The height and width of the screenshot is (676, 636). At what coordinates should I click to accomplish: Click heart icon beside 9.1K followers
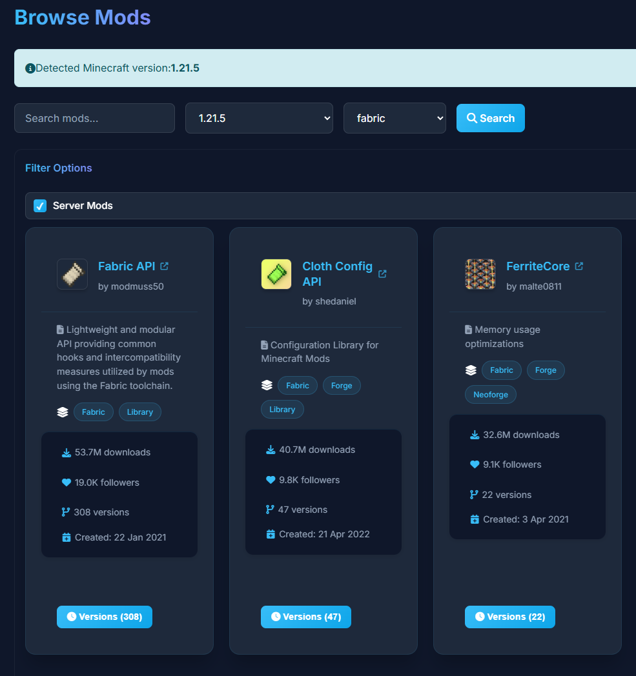point(475,464)
